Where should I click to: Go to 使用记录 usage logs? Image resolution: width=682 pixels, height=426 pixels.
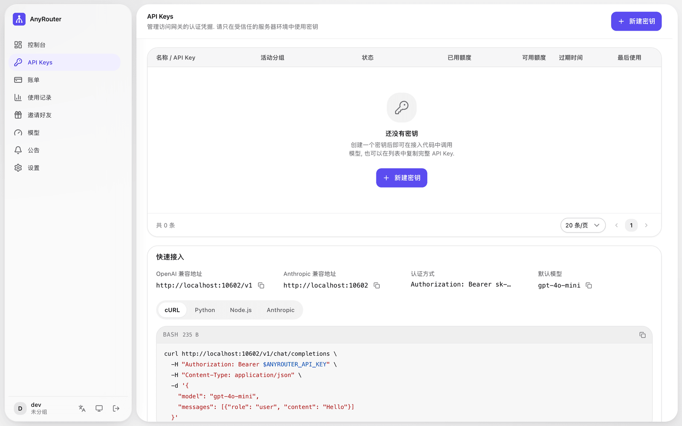pyautogui.click(x=64, y=98)
